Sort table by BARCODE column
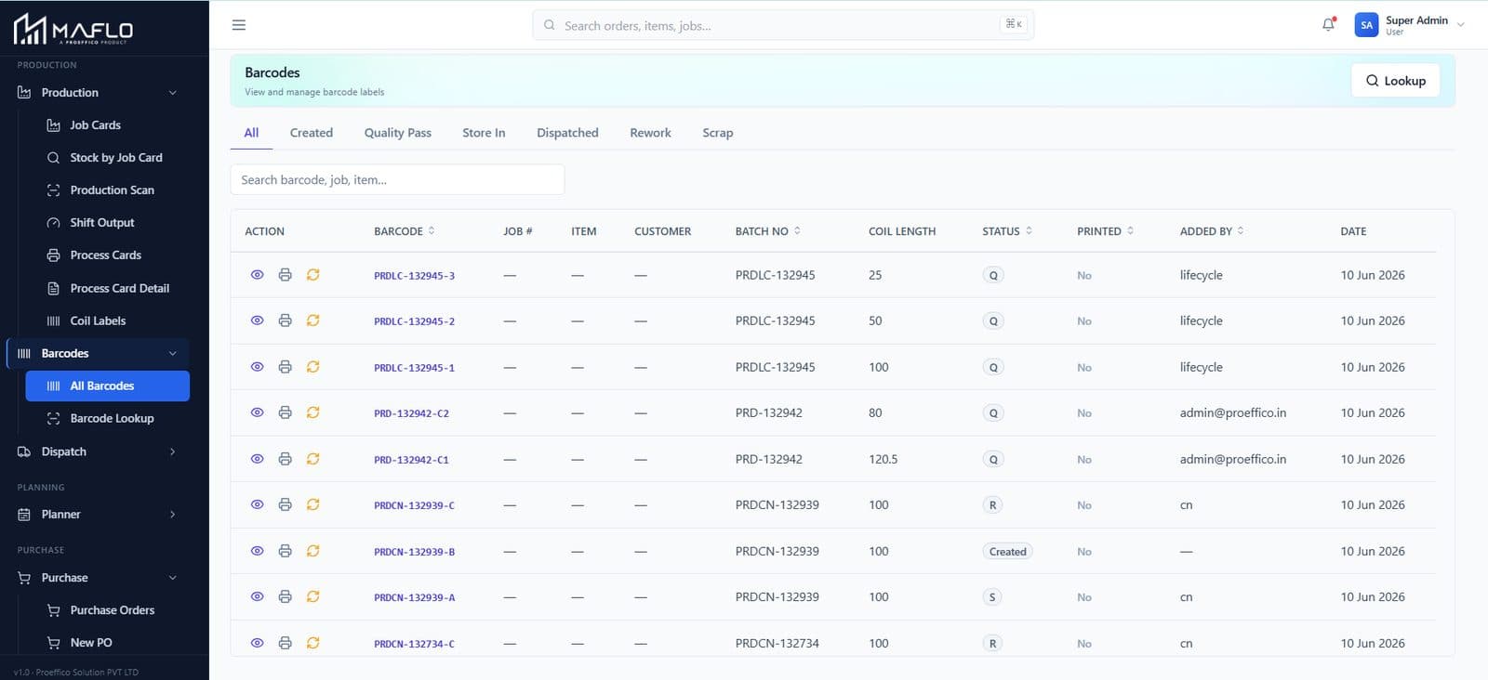Image resolution: width=1488 pixels, height=680 pixels. pos(404,231)
